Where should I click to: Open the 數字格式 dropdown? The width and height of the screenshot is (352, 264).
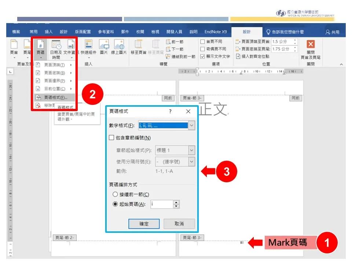pos(191,126)
